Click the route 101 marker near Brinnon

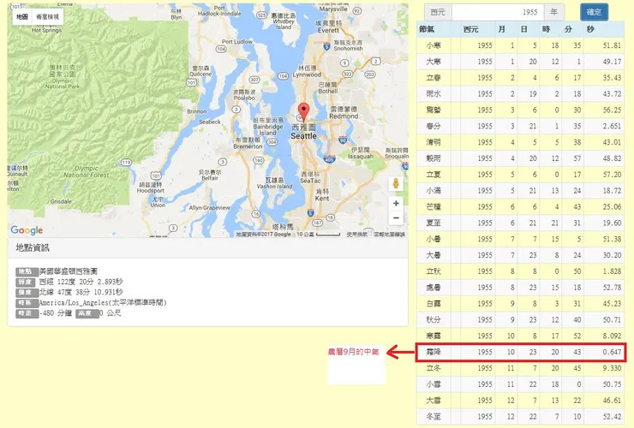pos(191,82)
